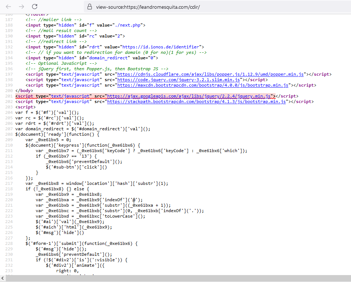
Task: Click the padlock site info icon
Action: coord(89,7)
